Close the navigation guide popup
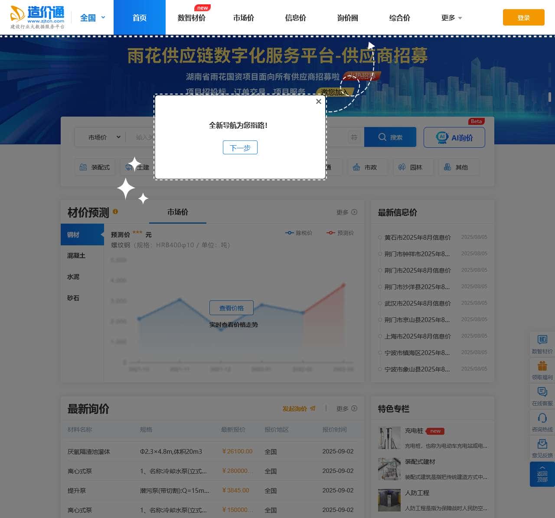 [x=319, y=101]
